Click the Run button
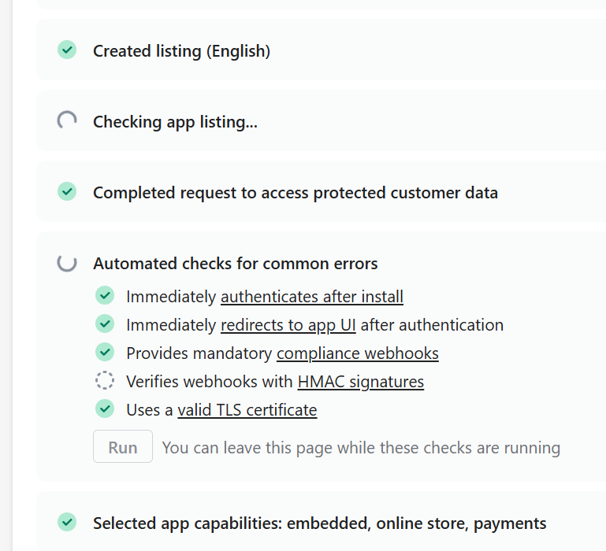Image resolution: width=606 pixels, height=551 pixels. tap(123, 446)
